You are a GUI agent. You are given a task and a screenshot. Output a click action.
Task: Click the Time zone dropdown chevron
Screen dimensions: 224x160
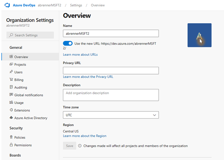[155, 115]
